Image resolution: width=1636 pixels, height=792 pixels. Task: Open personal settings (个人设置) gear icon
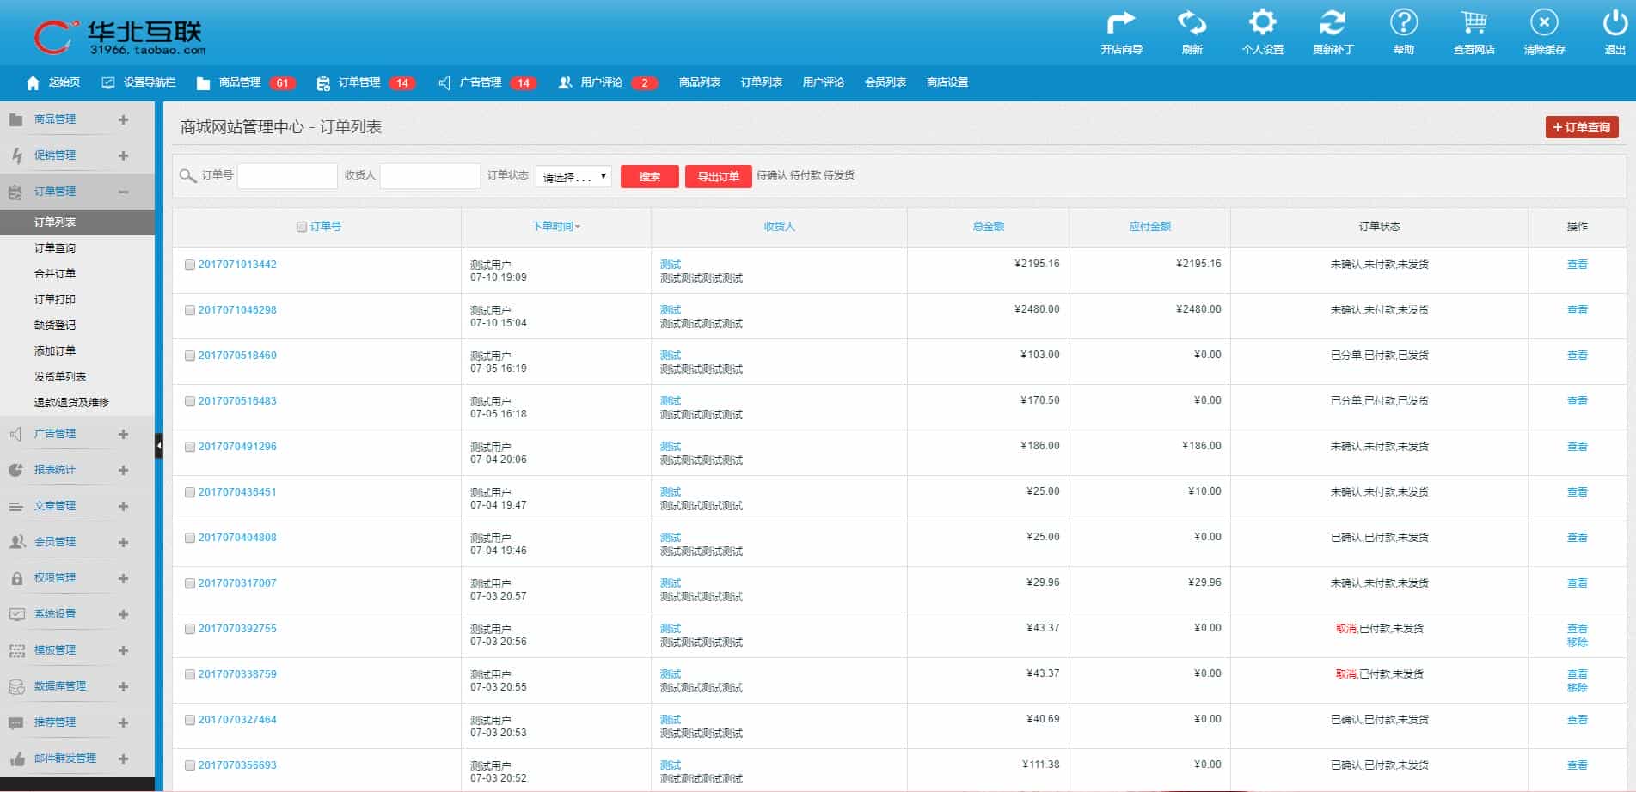click(1262, 24)
